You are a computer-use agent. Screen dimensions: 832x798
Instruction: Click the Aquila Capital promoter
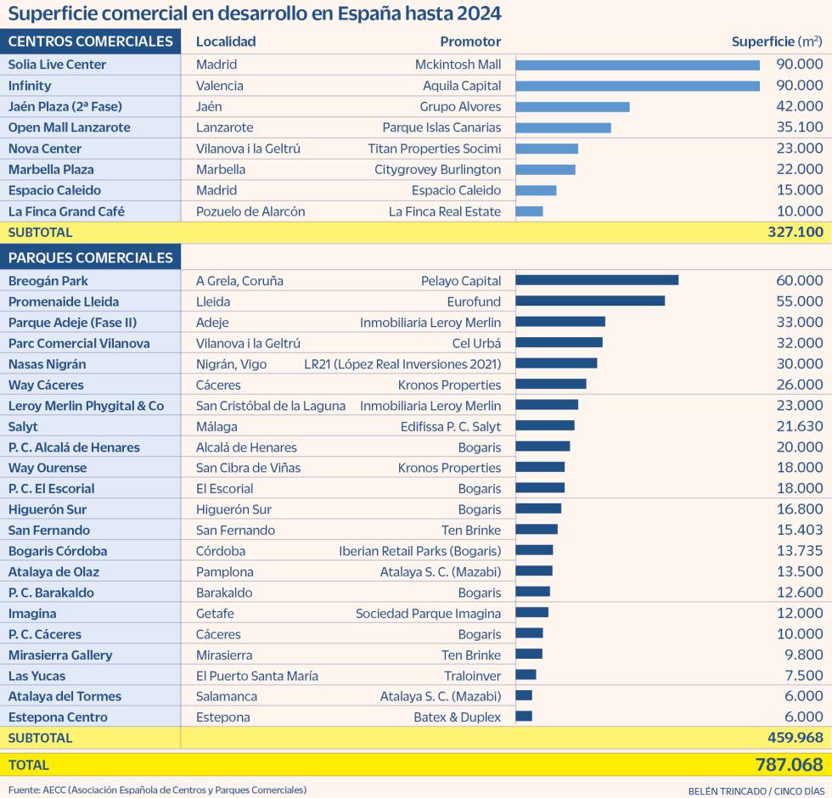coord(462,86)
